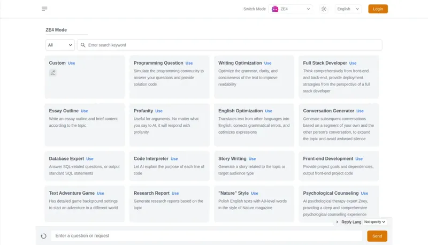Click the ZE4 robot mode icon
The width and height of the screenshot is (428, 245).
275,9
